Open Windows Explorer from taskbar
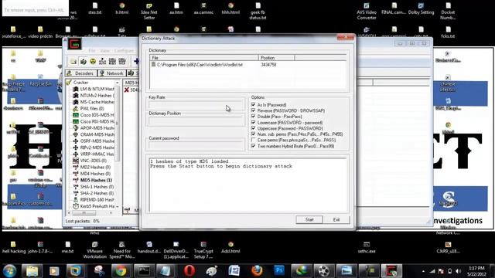Image resolution: width=495 pixels, height=278 pixels. [32, 271]
